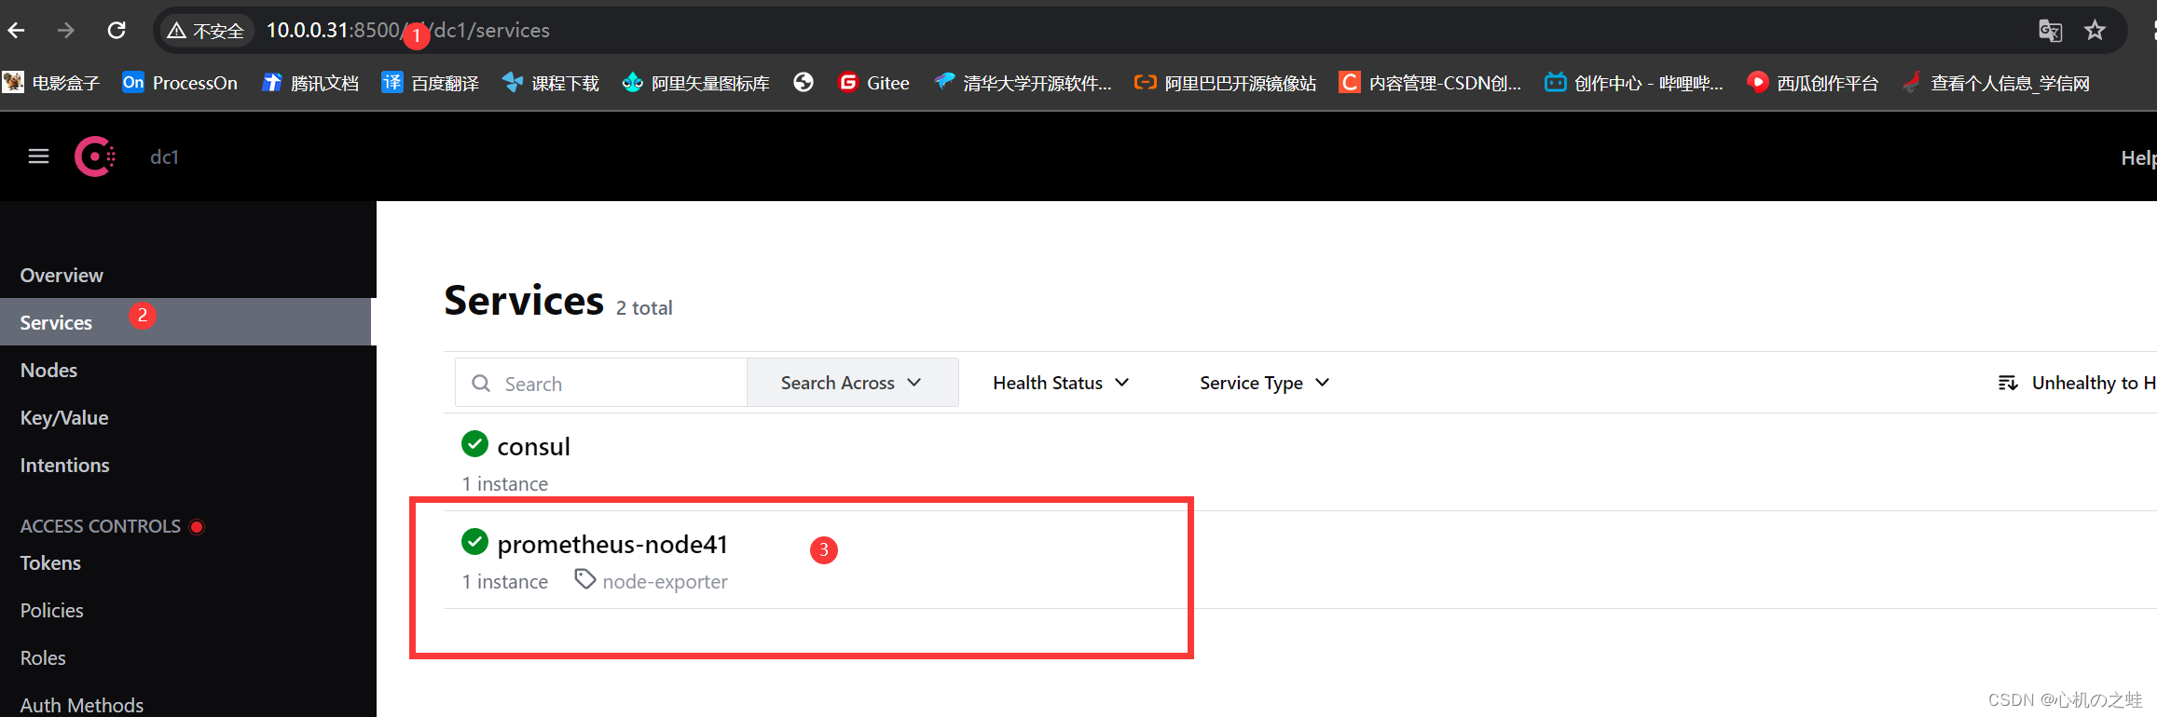The image size is (2157, 717).
Task: Open the prometheus-node41 service
Action: pos(612,544)
